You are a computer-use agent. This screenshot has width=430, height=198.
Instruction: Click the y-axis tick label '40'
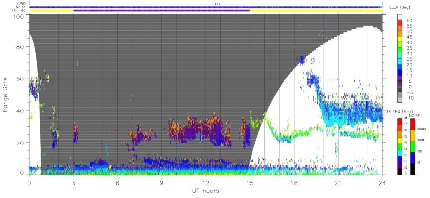(21, 111)
